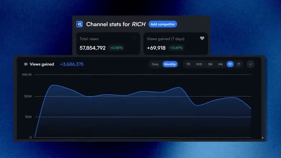Switch chart to Monthly view
The width and height of the screenshot is (281, 158).
click(x=170, y=64)
